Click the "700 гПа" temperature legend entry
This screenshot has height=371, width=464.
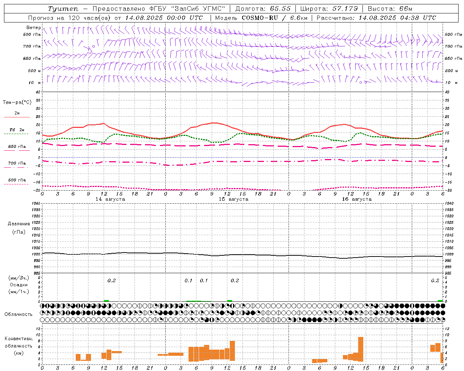17,163
